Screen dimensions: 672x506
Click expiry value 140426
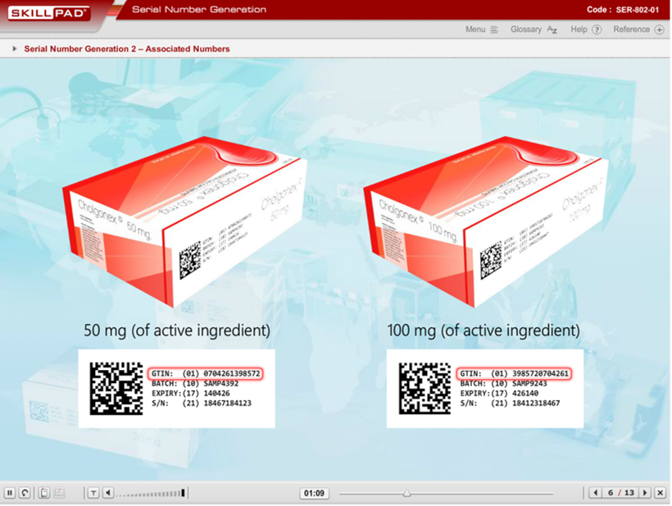(217, 393)
